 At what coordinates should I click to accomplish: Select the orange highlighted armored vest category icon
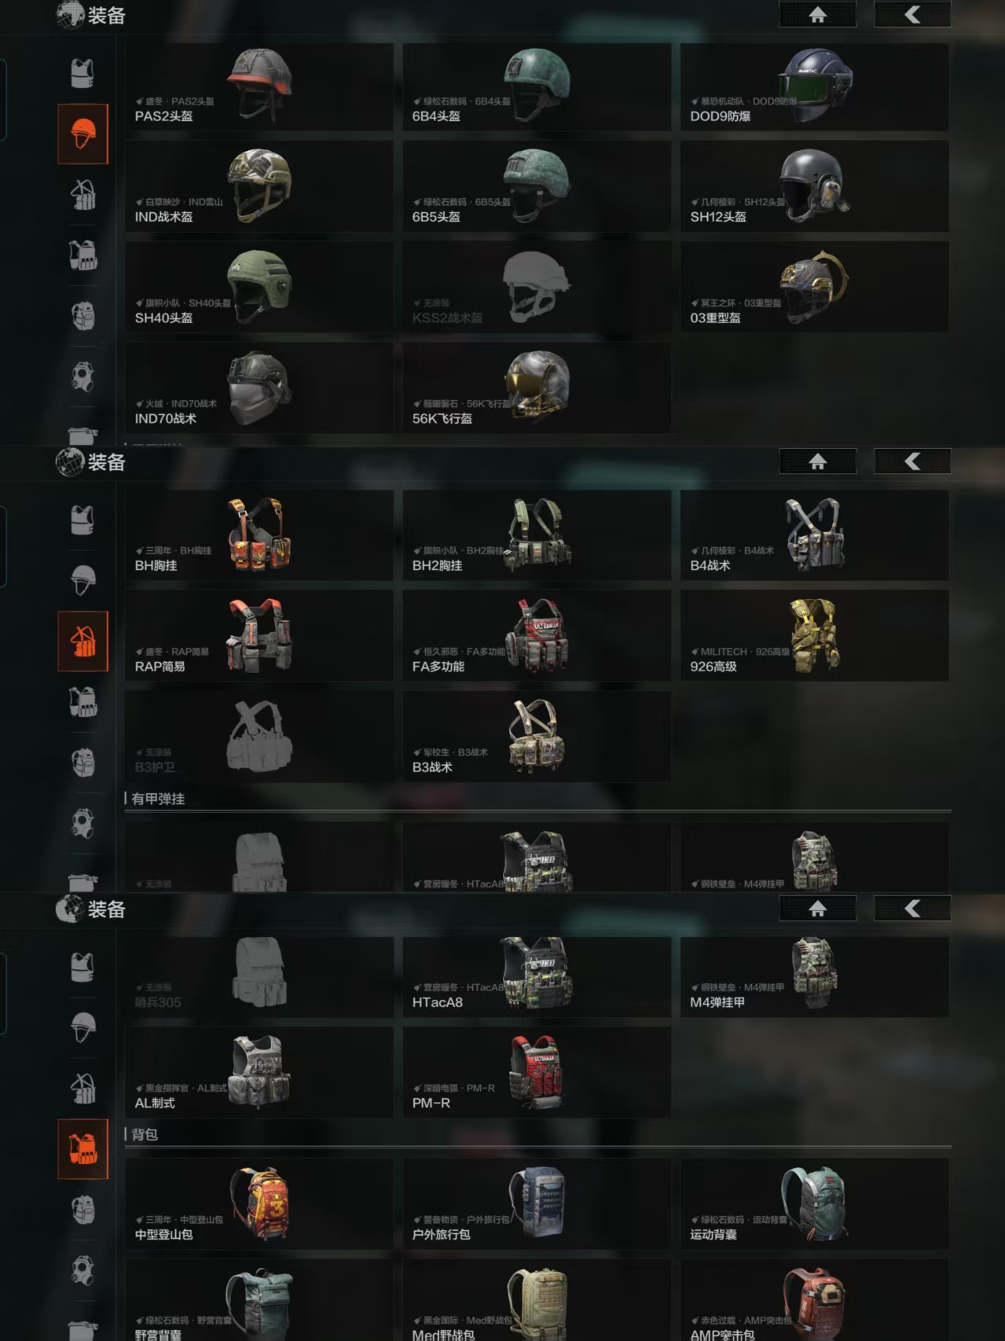pyautogui.click(x=83, y=1148)
